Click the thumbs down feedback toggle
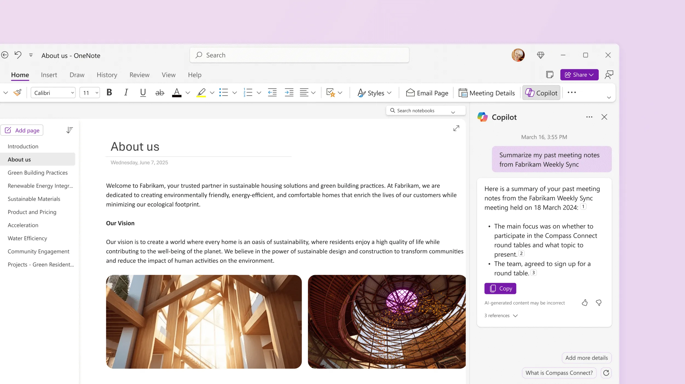This screenshot has width=685, height=384. click(598, 303)
